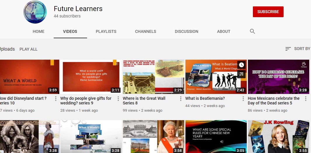This screenshot has width=311, height=153.
Task: Click '28 views • 1 week ago' text
Action: tap(79, 110)
